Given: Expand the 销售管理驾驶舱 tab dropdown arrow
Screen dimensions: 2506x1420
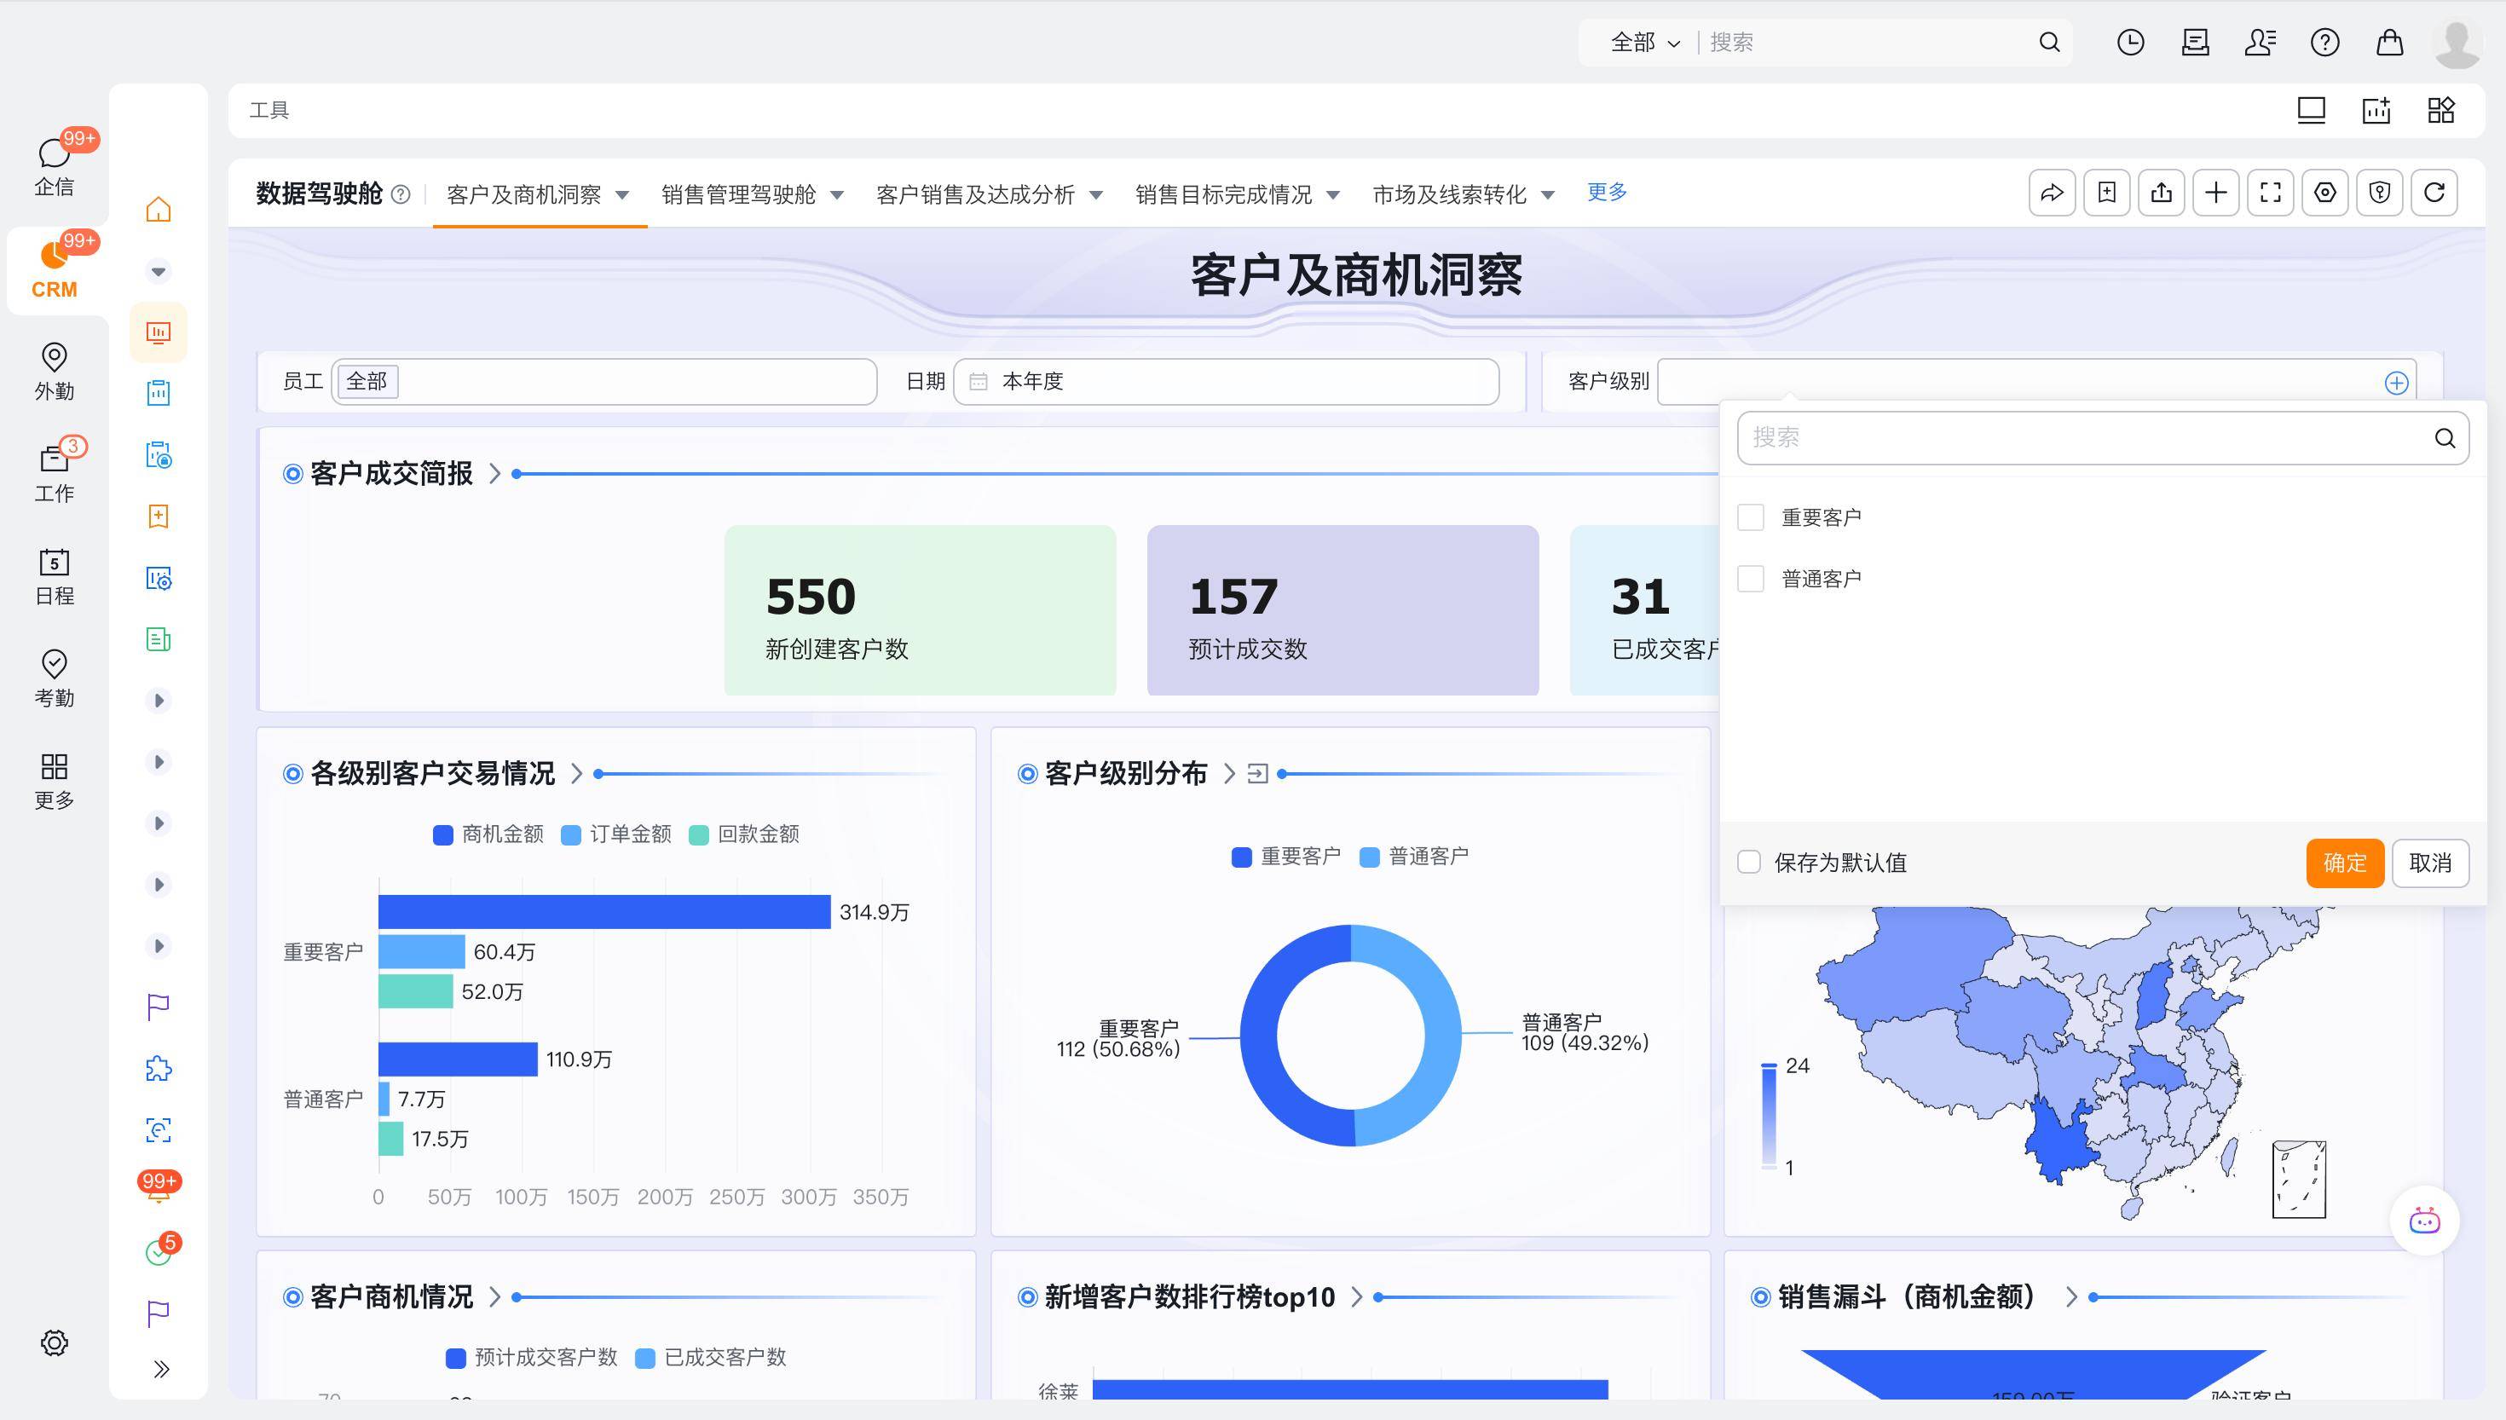Looking at the screenshot, I should tap(837, 195).
